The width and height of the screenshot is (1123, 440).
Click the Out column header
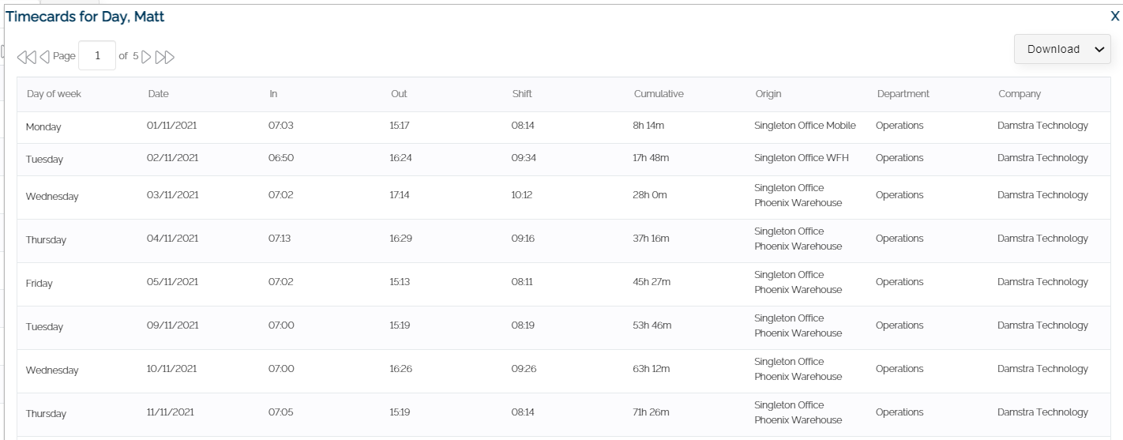coord(399,94)
